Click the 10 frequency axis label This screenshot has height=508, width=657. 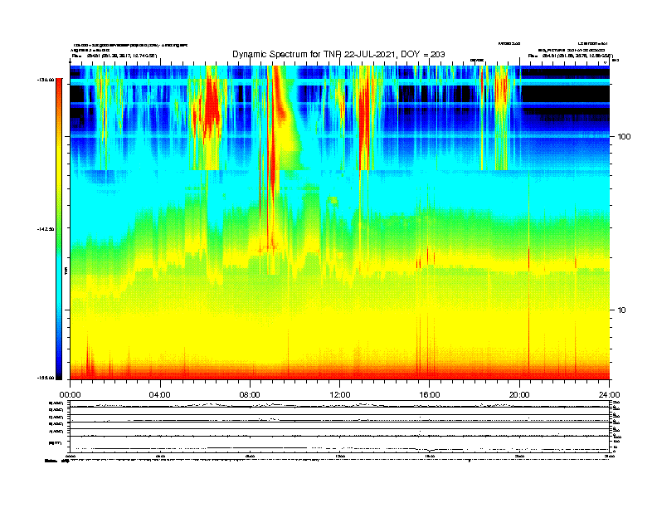click(622, 310)
